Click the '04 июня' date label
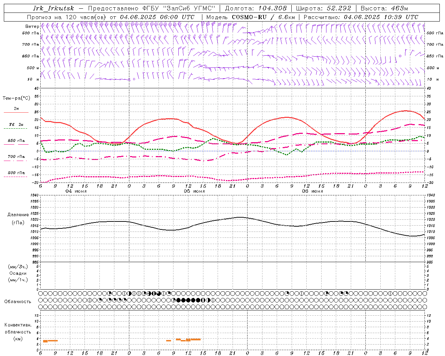445x356 pixels. (76, 191)
